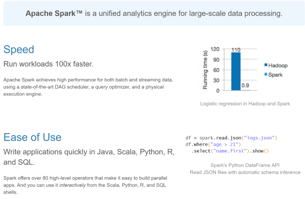The width and height of the screenshot is (305, 199).
Task: Click the 120 y-axis tick label
Action: (215, 49)
